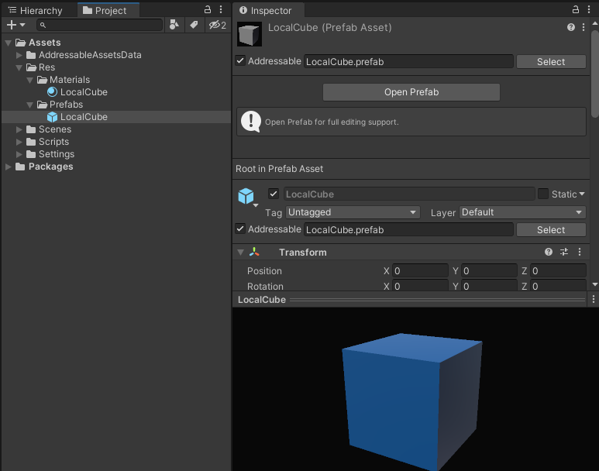
Task: Collapse the Res folder arrow
Action: [x=19, y=67]
